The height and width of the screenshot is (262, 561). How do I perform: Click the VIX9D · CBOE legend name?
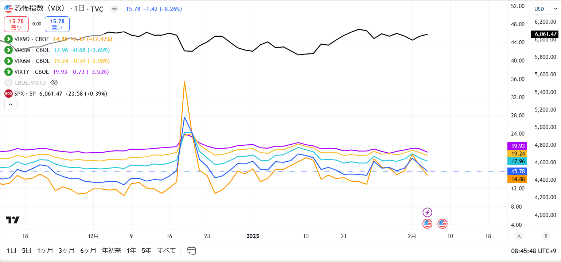tap(32, 39)
